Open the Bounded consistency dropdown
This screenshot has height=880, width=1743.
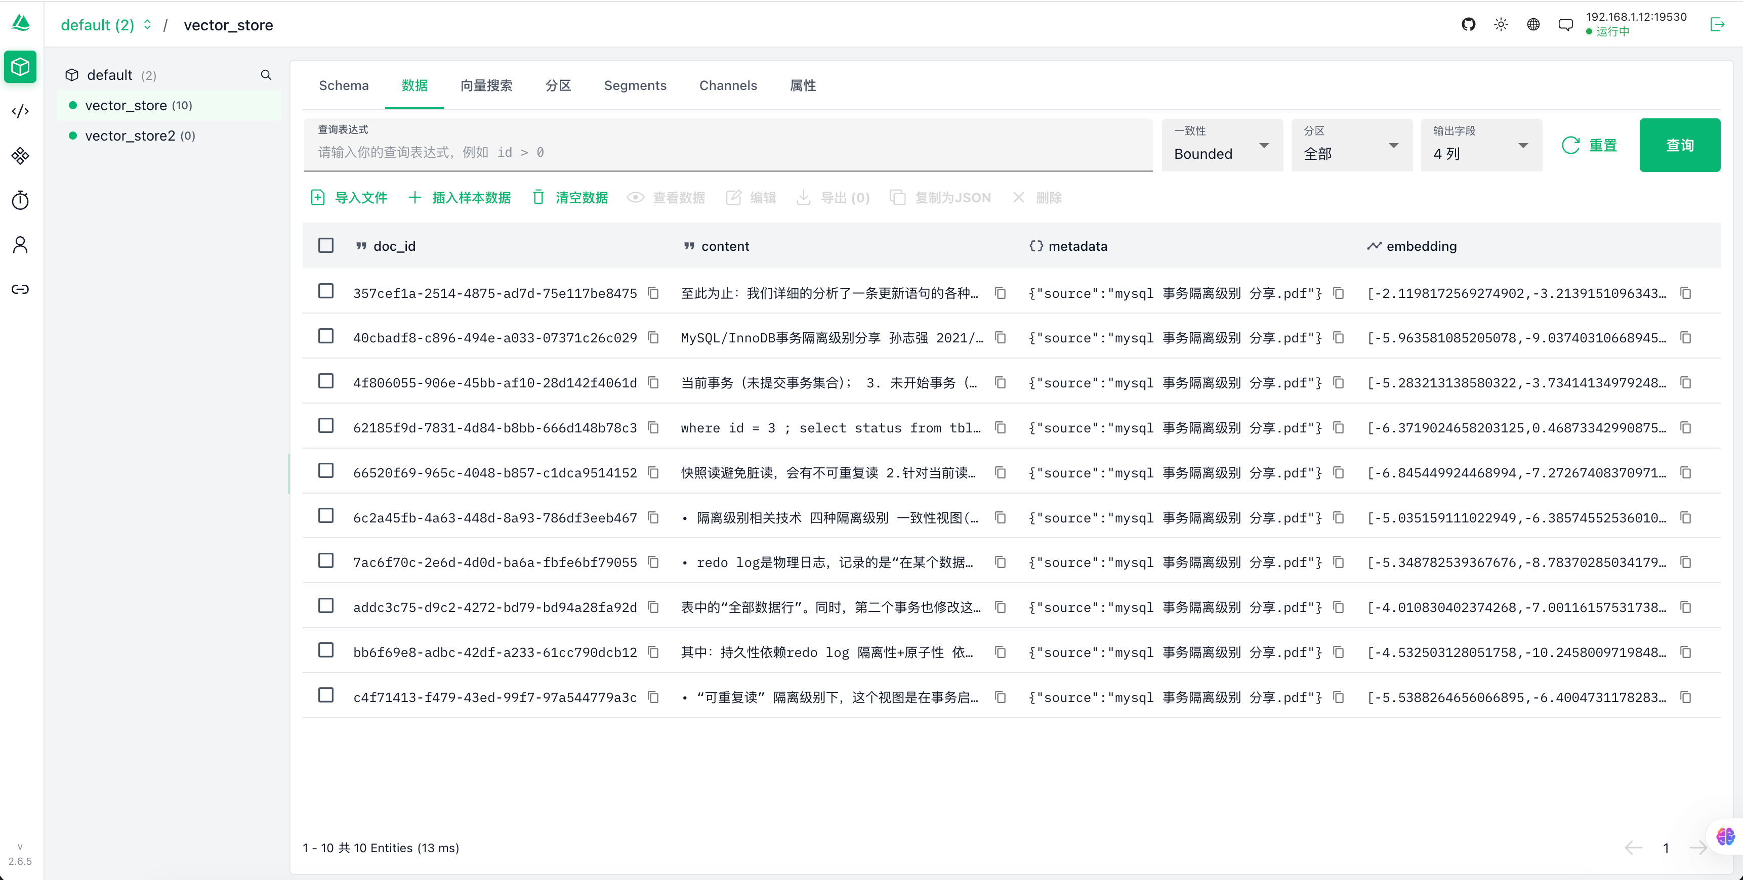(1221, 146)
